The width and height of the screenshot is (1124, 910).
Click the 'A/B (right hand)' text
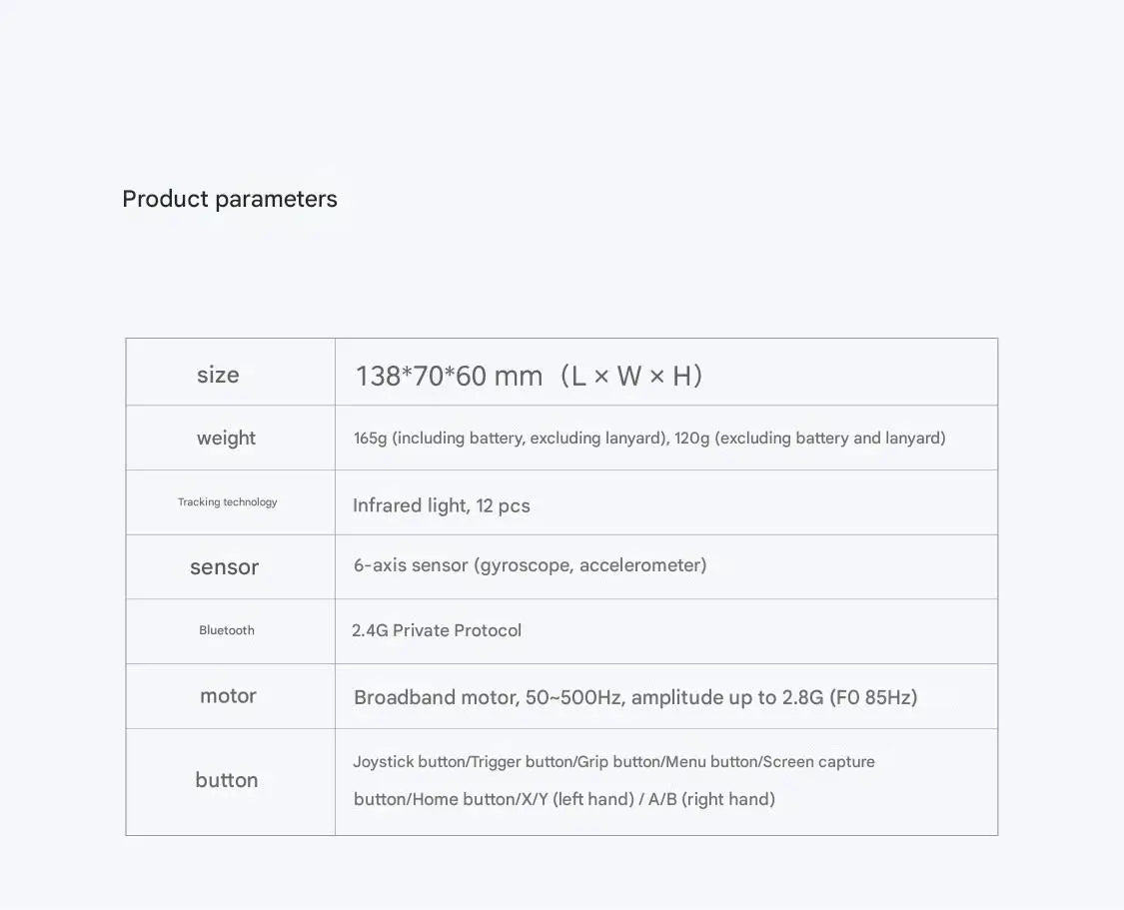click(711, 799)
